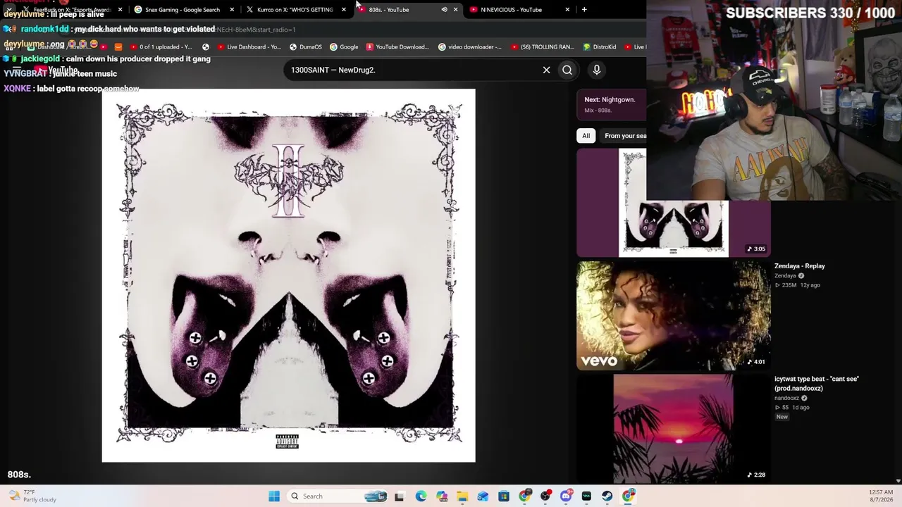Launch Microsoft Edge from the taskbar
The image size is (902, 507).
click(421, 496)
